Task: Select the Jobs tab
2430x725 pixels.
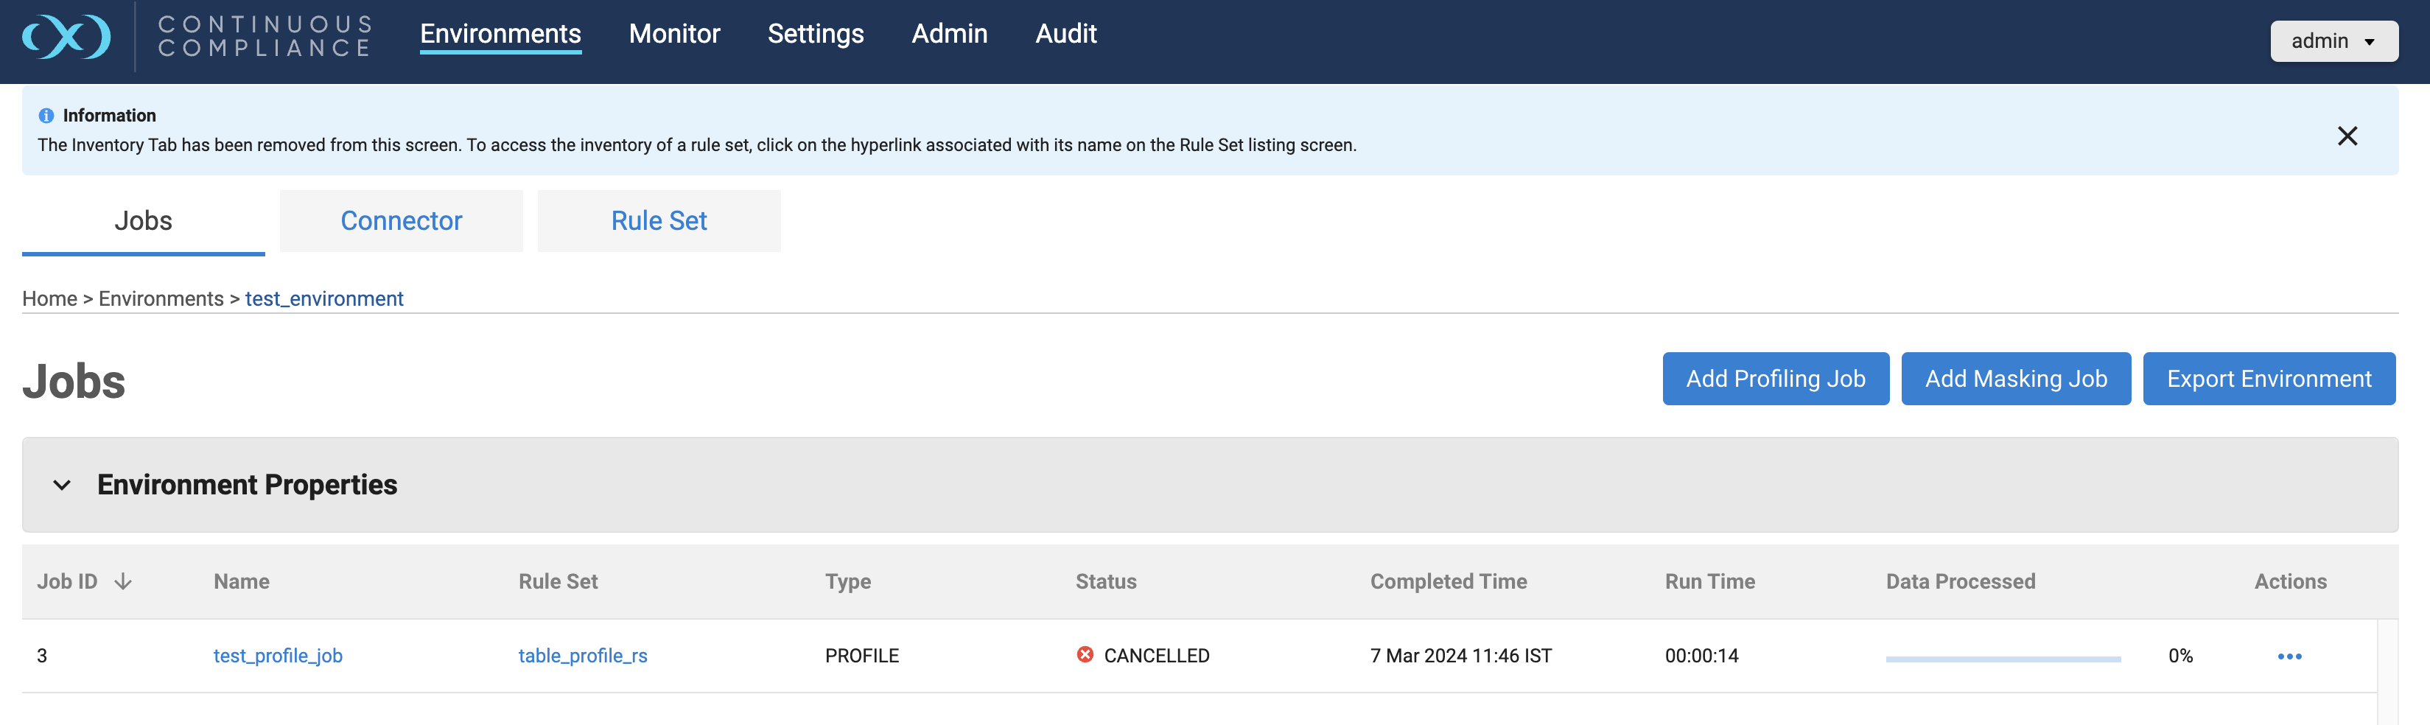Action: click(144, 220)
